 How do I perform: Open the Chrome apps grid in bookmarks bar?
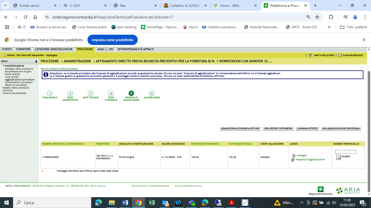(x=7, y=27)
